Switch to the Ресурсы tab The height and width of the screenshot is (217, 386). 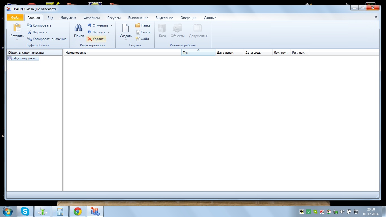[x=114, y=18]
